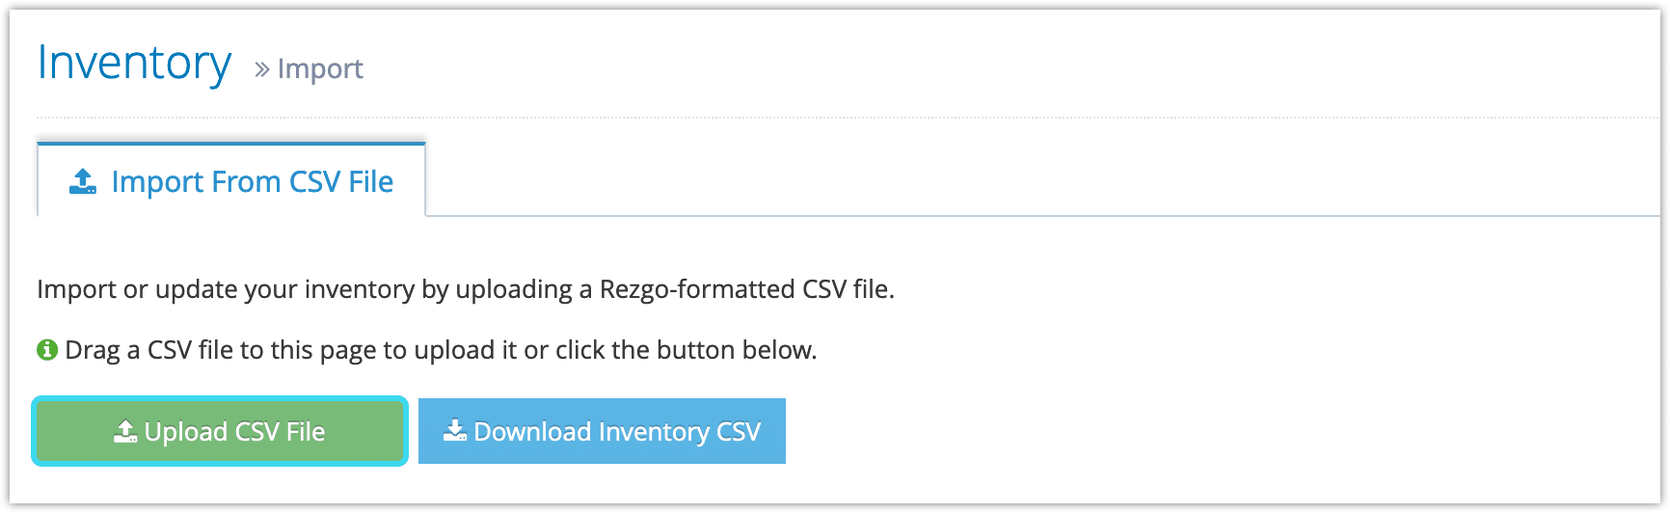
Task: Open the Import From CSV File tab
Action: [x=231, y=180]
